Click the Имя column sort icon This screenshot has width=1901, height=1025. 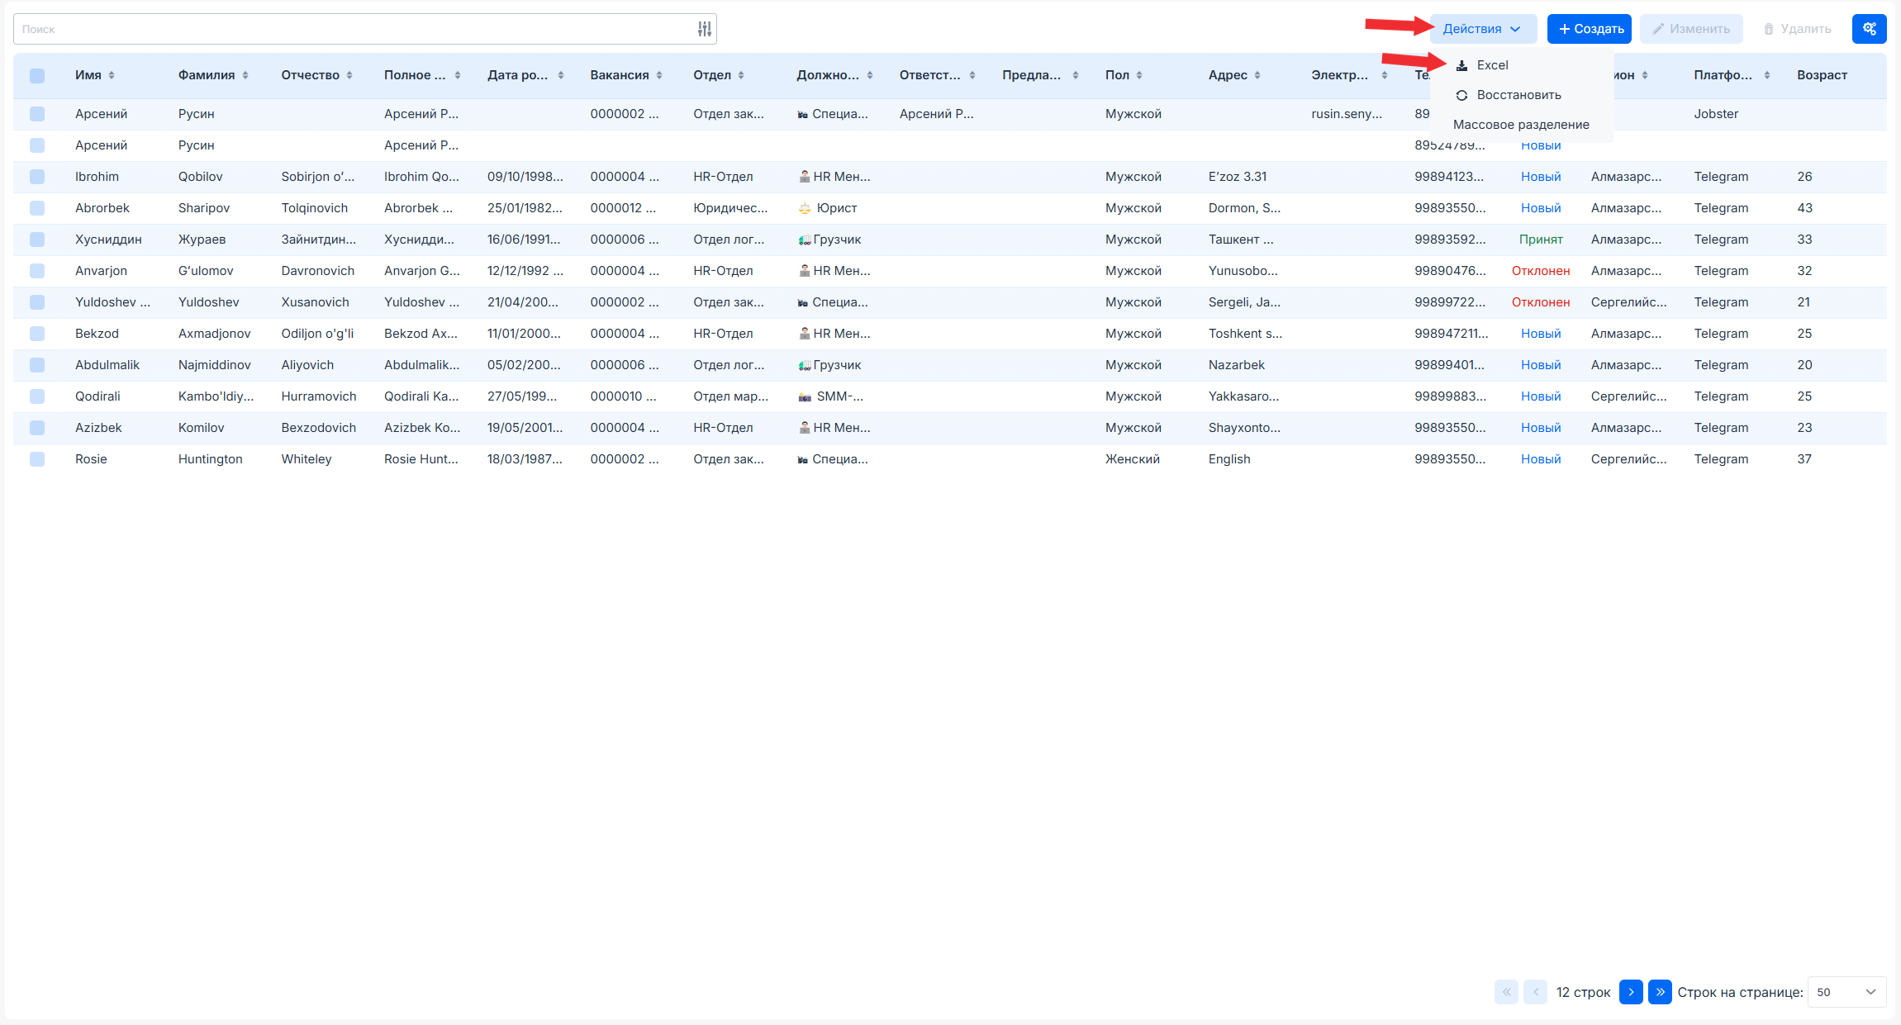click(x=112, y=75)
